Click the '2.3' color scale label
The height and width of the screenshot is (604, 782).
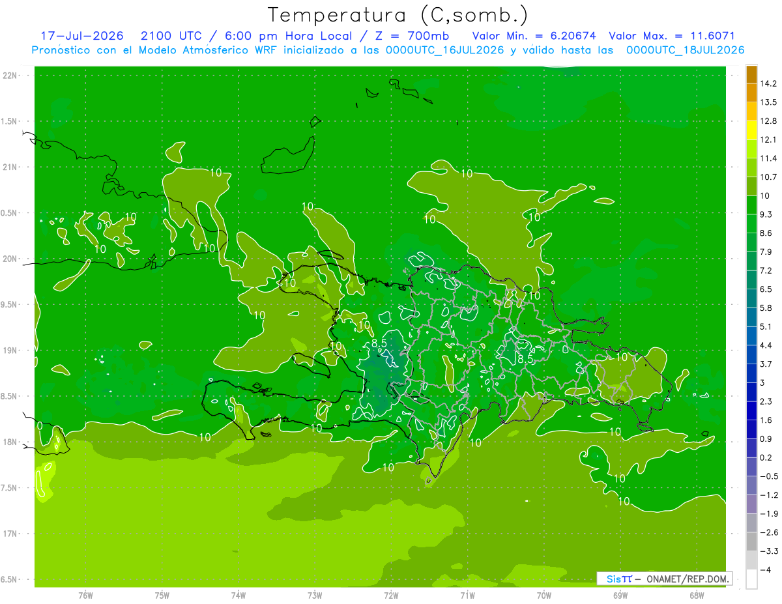tap(768, 401)
